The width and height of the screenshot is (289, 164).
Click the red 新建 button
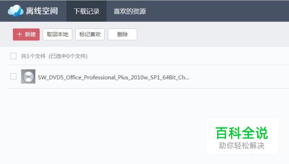26,35
